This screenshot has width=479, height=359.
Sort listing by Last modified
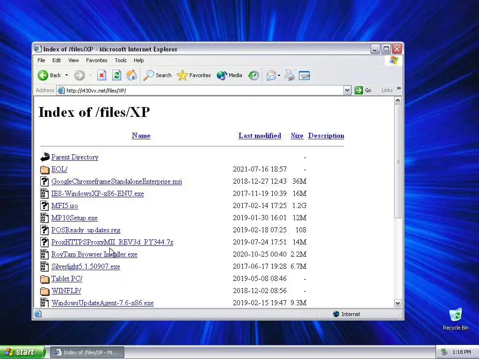(x=260, y=136)
